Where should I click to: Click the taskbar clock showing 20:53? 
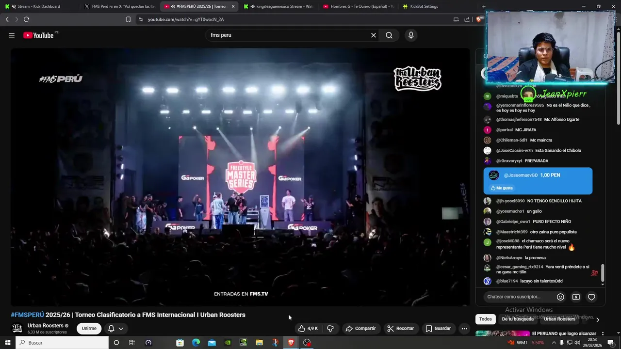[593, 343]
